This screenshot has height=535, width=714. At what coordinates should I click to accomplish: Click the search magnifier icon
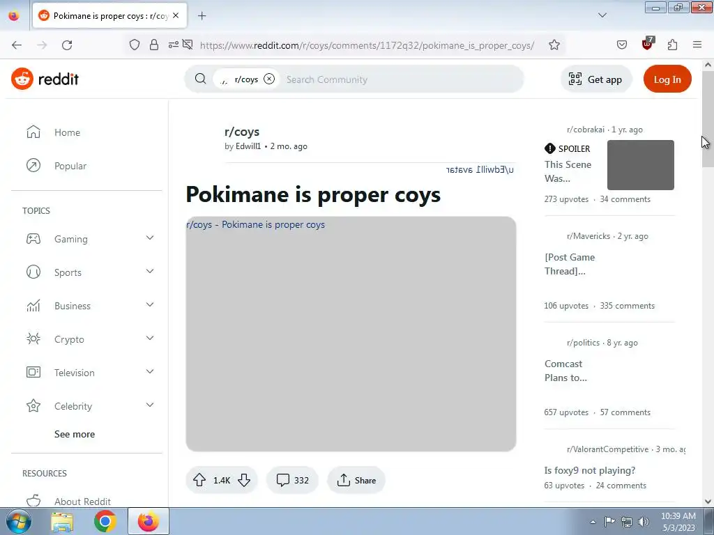200,79
